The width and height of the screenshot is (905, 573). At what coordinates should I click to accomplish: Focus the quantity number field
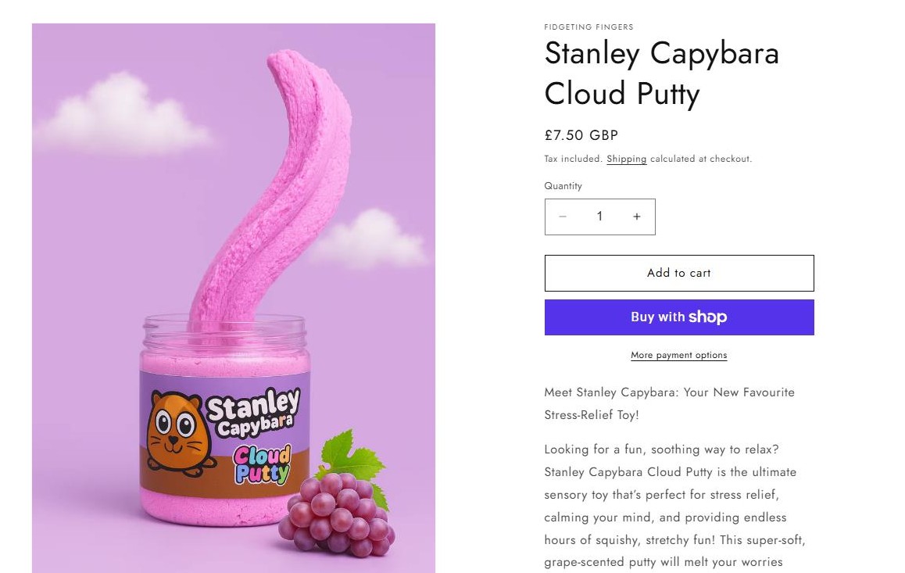599,217
